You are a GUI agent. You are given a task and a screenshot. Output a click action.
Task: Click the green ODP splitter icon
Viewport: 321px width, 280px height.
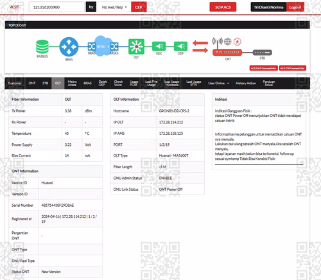pyautogui.click(x=180, y=46)
